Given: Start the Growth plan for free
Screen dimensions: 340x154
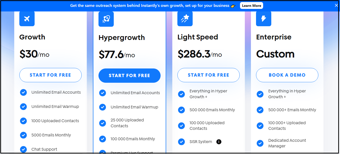Looking at the screenshot, I should [50, 75].
